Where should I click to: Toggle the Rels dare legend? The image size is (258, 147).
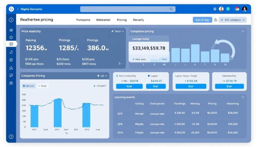pyautogui.click(x=139, y=59)
